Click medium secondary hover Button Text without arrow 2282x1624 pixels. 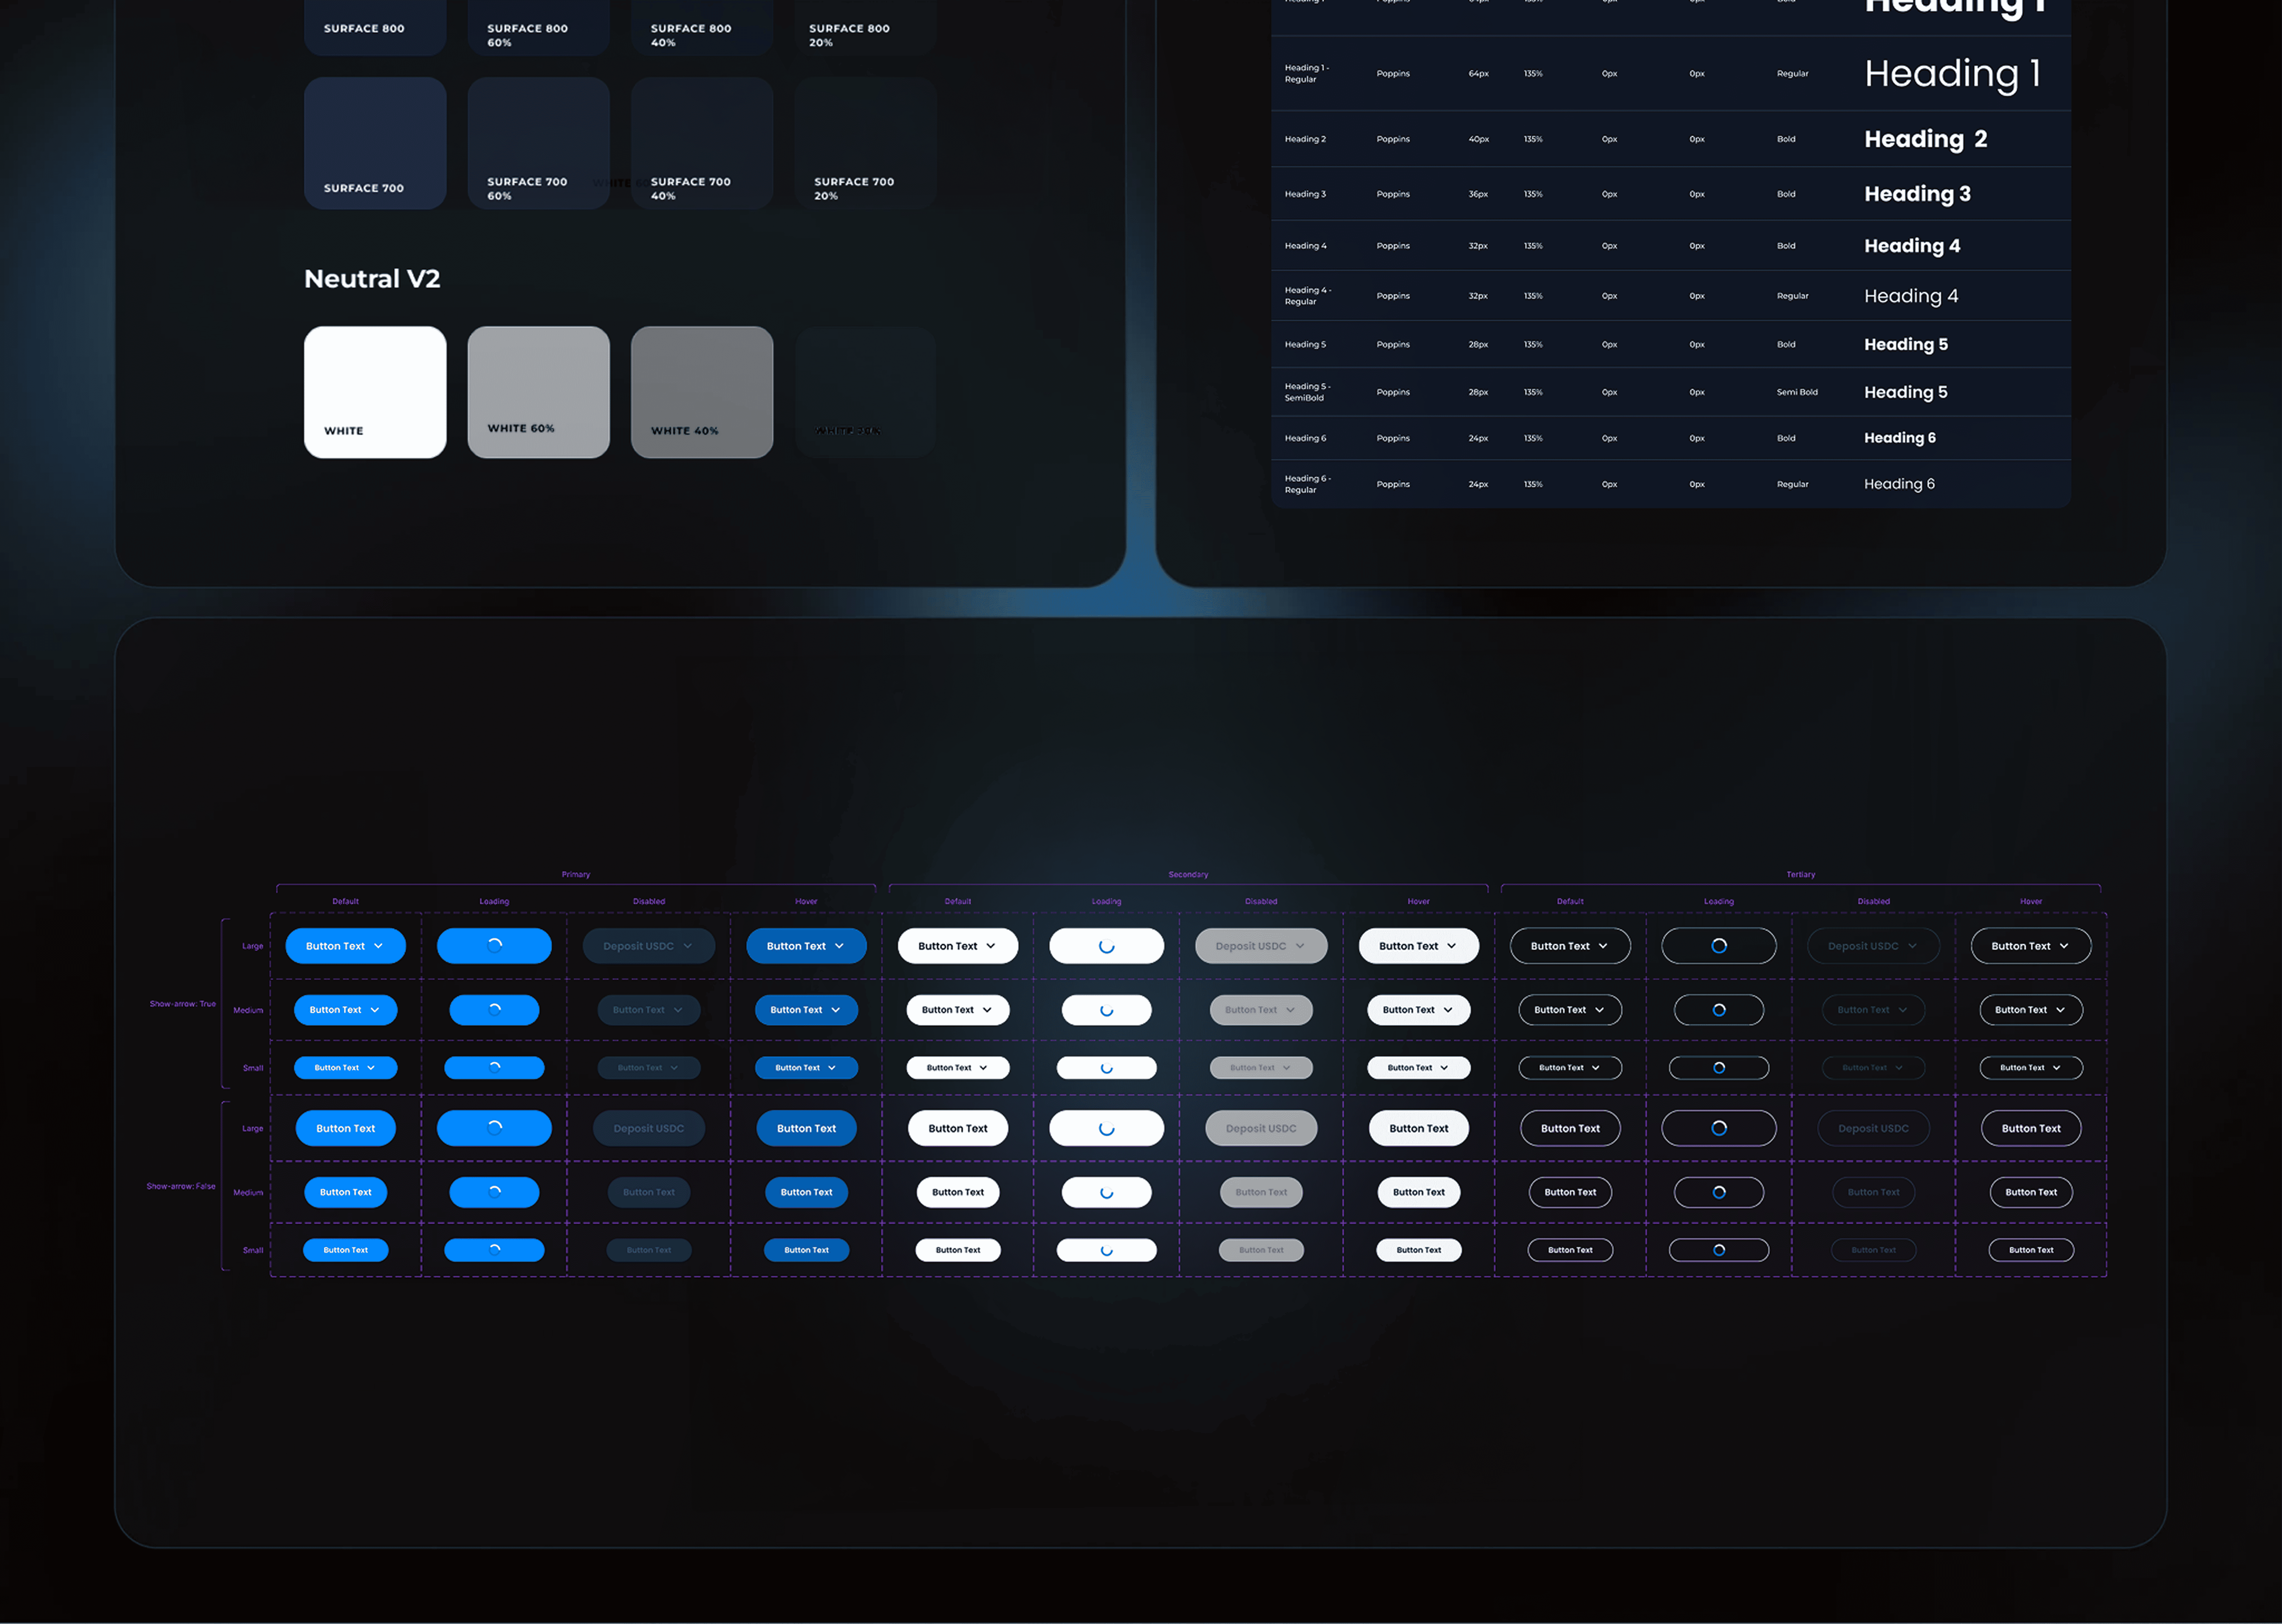point(1419,1192)
